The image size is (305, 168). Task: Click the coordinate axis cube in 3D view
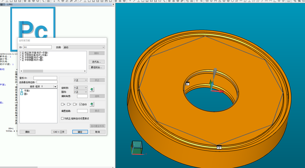tap(137, 148)
